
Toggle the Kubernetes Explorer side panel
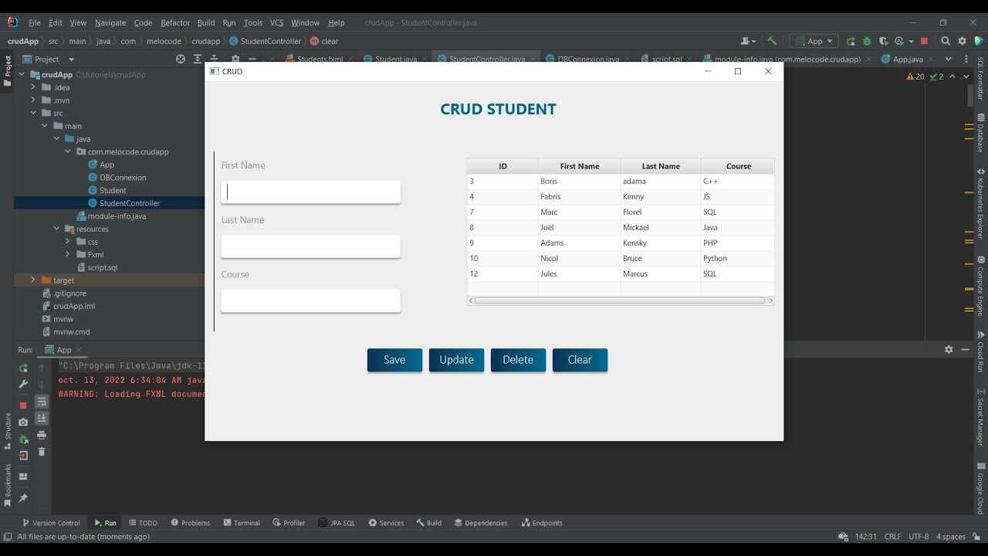(981, 204)
